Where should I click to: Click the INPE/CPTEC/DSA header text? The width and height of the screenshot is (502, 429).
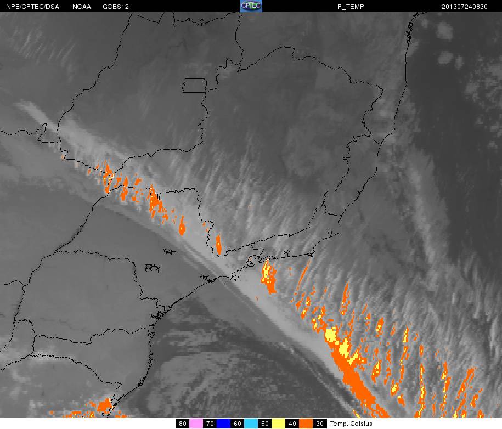point(32,7)
